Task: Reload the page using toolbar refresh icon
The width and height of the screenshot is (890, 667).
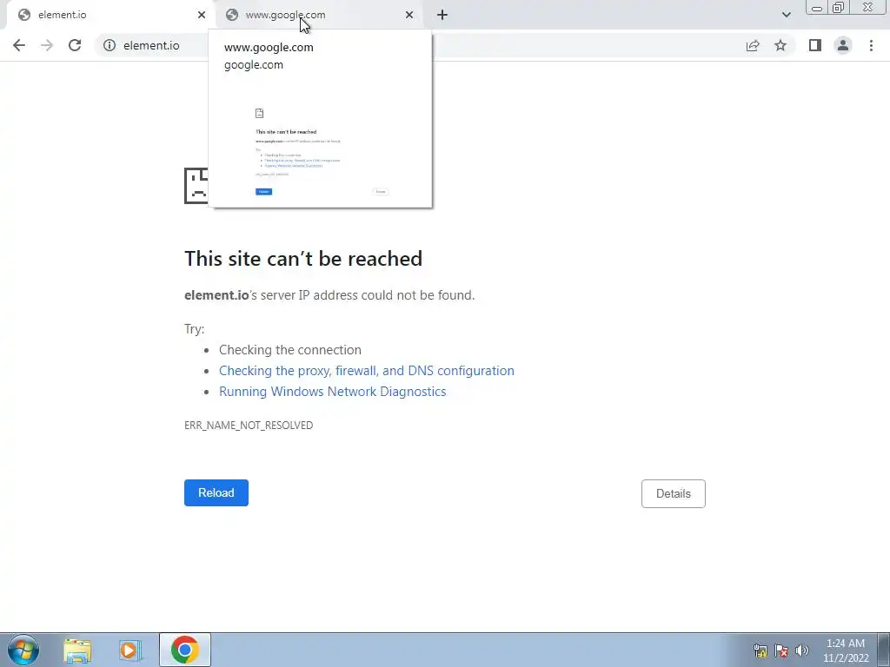Action: click(x=75, y=45)
